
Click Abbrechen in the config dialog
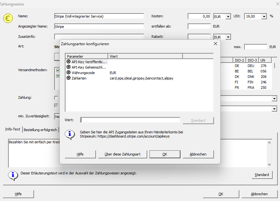tap(198, 154)
